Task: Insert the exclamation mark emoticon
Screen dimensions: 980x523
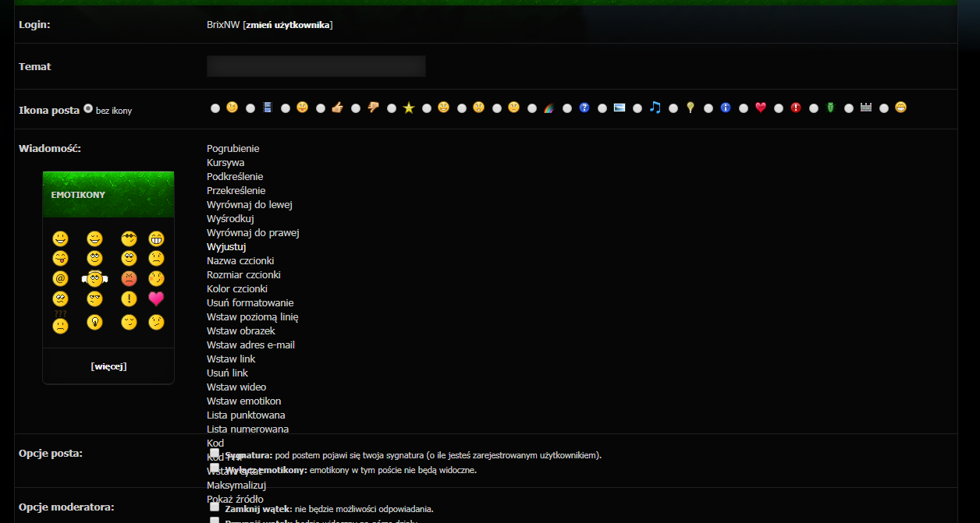Action: click(x=129, y=299)
